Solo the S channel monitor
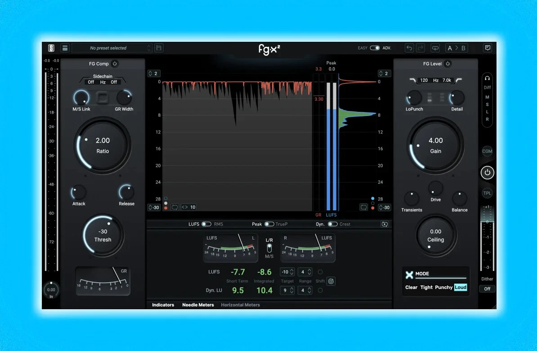Image resolution: width=537 pixels, height=351 pixels. [x=488, y=105]
